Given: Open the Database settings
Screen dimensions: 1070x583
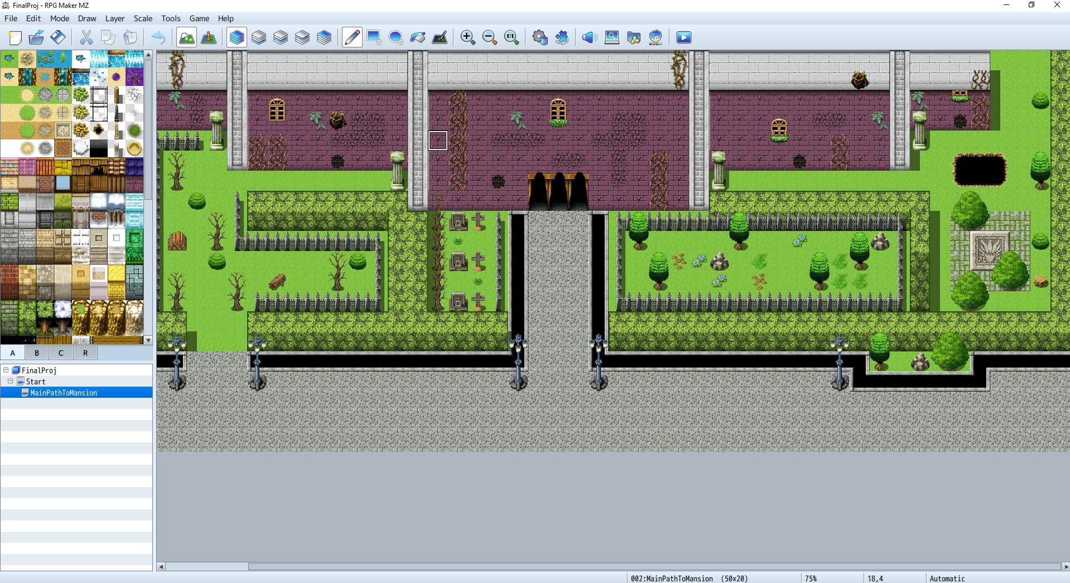Looking at the screenshot, I should pyautogui.click(x=539, y=37).
